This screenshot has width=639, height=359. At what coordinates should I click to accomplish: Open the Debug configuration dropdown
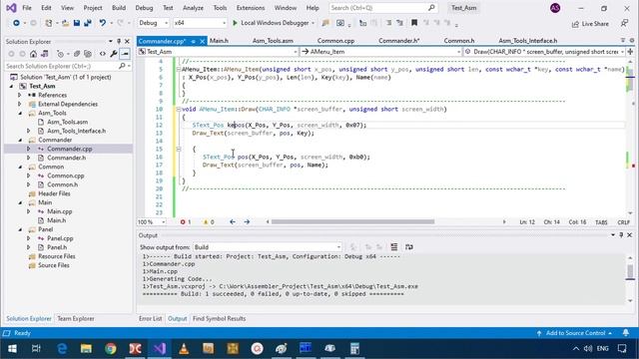(x=153, y=23)
